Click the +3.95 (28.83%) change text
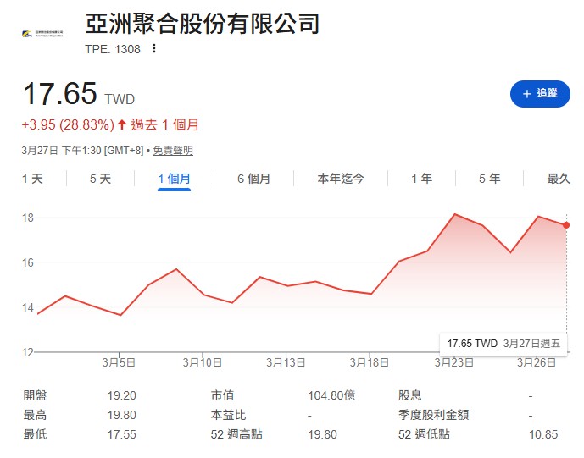584x458 pixels. [68, 124]
